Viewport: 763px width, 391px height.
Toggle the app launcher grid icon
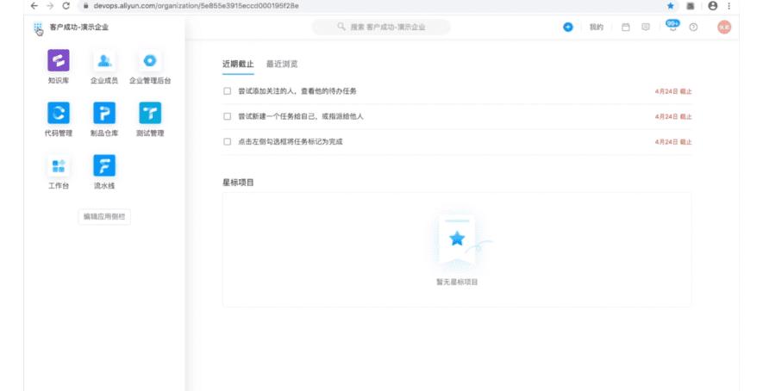tap(38, 28)
